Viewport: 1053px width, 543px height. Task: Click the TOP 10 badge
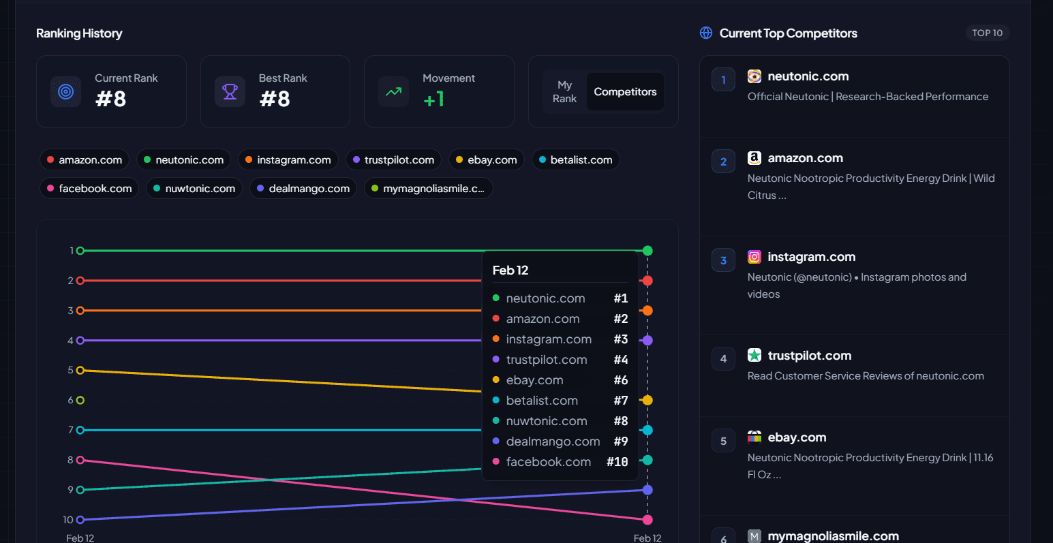click(x=988, y=32)
